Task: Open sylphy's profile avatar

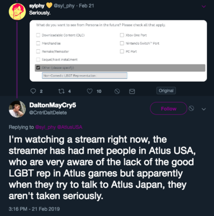Action: 17,12
